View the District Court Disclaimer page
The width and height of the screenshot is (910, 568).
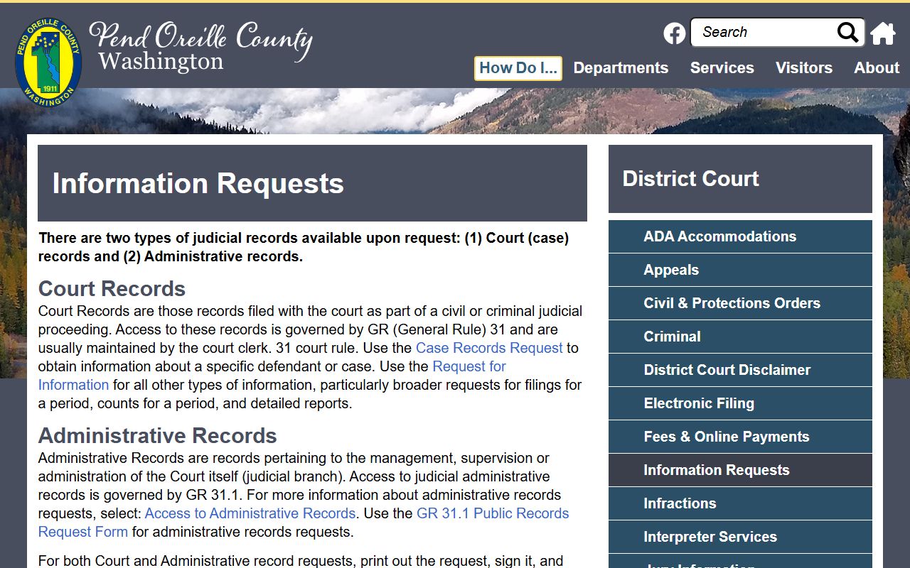(740, 370)
